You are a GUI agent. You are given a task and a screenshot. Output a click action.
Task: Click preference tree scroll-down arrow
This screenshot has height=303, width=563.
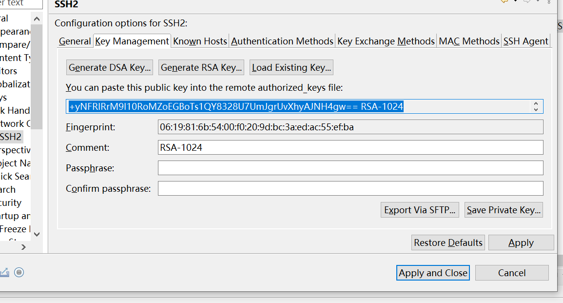(37, 234)
